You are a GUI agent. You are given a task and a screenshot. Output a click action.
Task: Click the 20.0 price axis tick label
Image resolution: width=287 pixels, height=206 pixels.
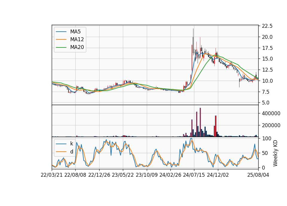(267, 37)
